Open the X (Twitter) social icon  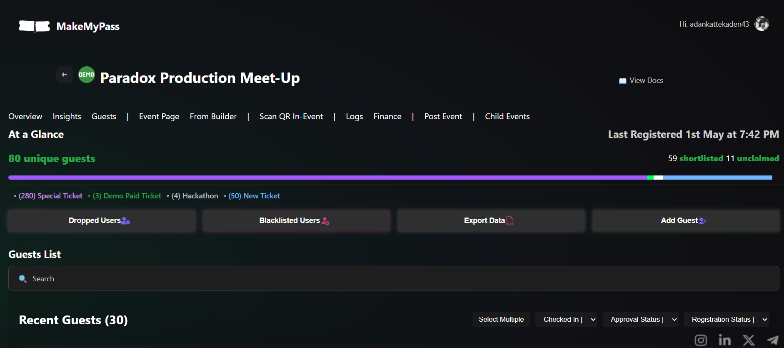click(x=749, y=340)
